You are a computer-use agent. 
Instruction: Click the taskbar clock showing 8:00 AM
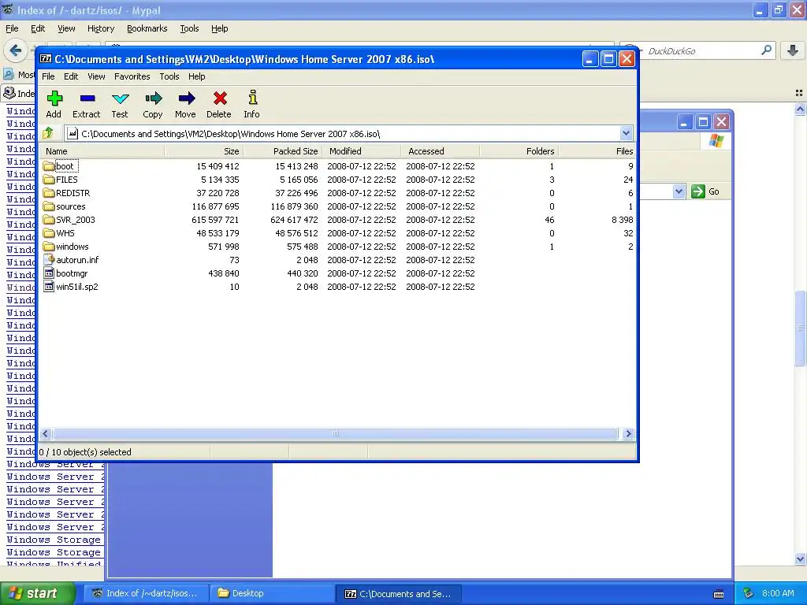778,593
